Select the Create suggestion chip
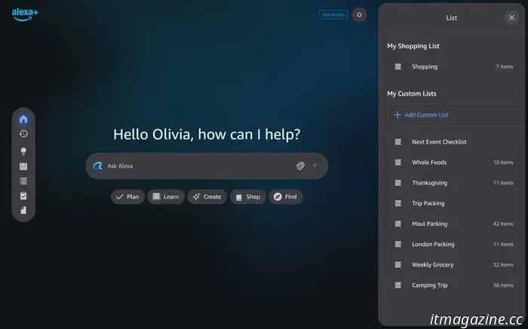Image resolution: width=528 pixels, height=329 pixels. (x=207, y=196)
